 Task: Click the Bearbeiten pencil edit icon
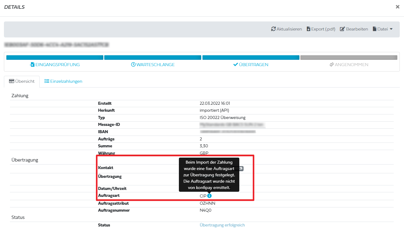342,29
